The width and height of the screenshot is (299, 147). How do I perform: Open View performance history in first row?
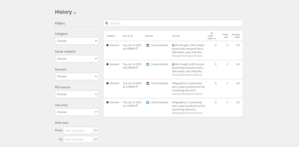[x=187, y=56]
